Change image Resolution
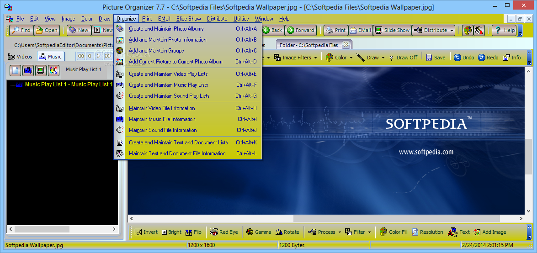This screenshot has width=537, height=253. pos(427,232)
